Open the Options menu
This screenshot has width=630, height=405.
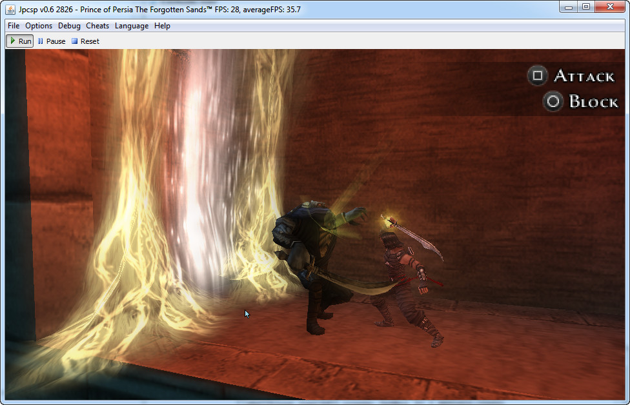39,26
